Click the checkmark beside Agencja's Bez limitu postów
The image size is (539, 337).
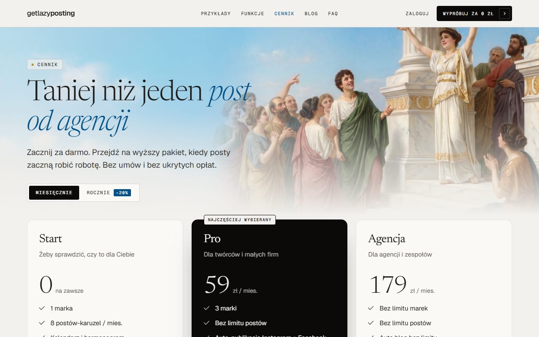point(371,323)
